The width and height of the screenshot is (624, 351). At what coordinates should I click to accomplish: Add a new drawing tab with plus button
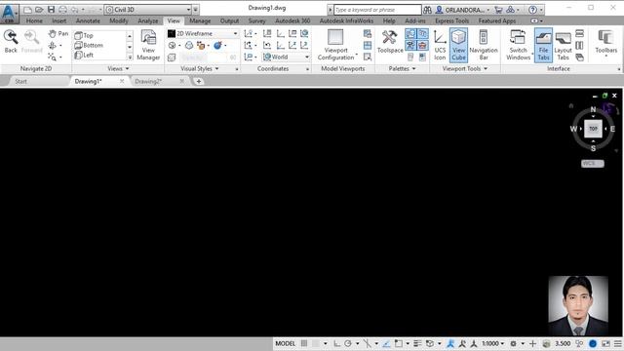click(198, 81)
